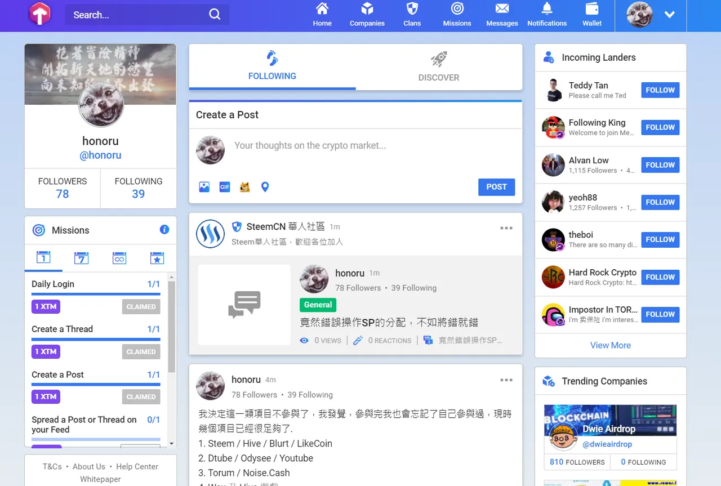
Task: Click the thread title icon in SteemCN post
Action: [x=428, y=340]
